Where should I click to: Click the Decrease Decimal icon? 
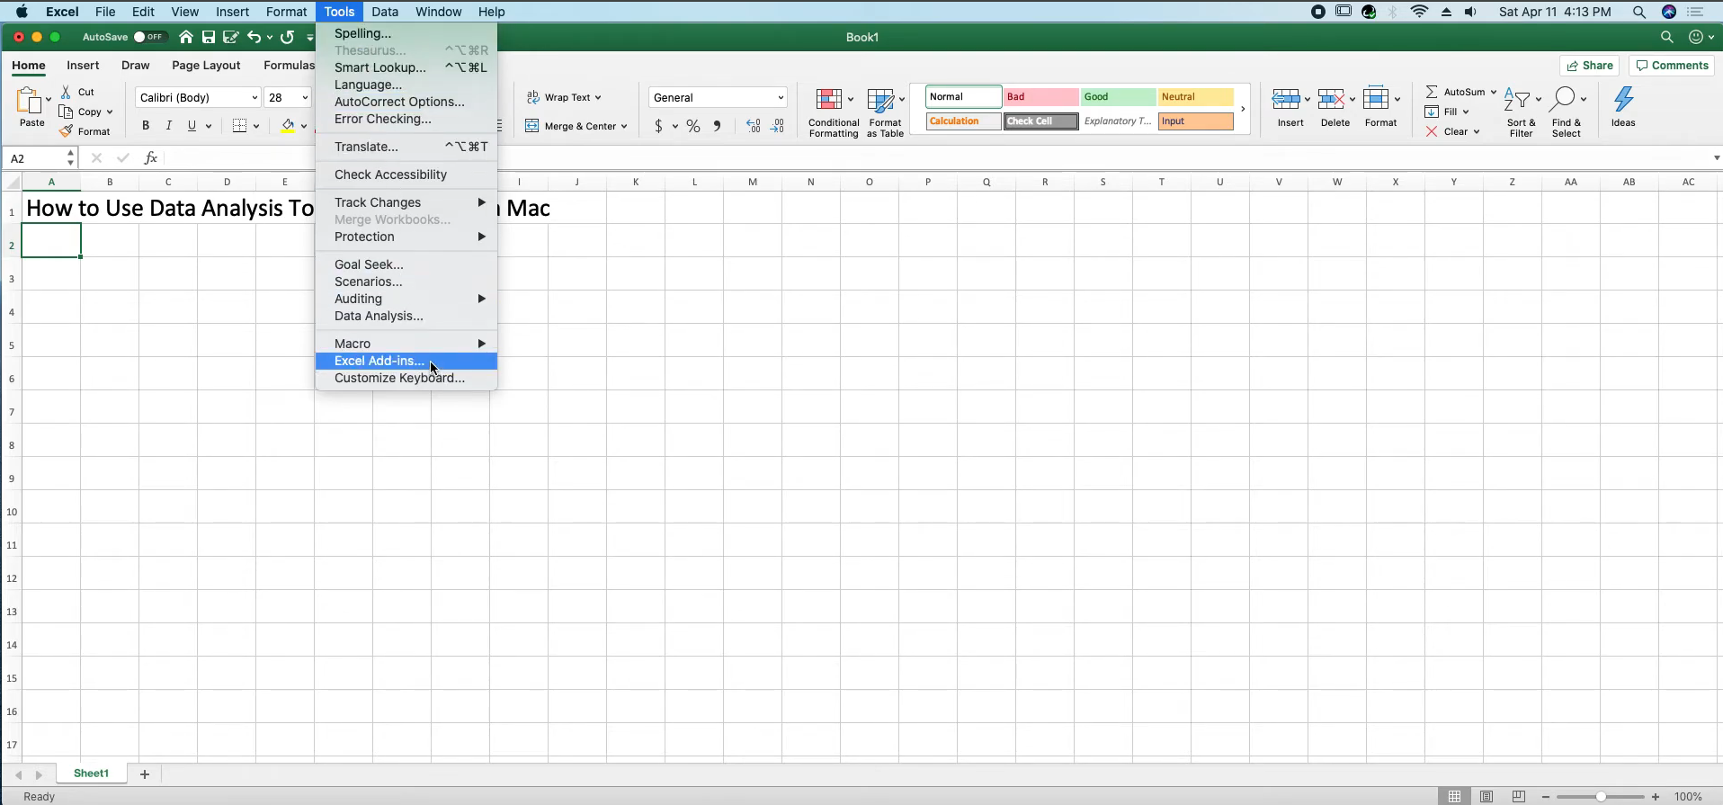[x=778, y=126]
